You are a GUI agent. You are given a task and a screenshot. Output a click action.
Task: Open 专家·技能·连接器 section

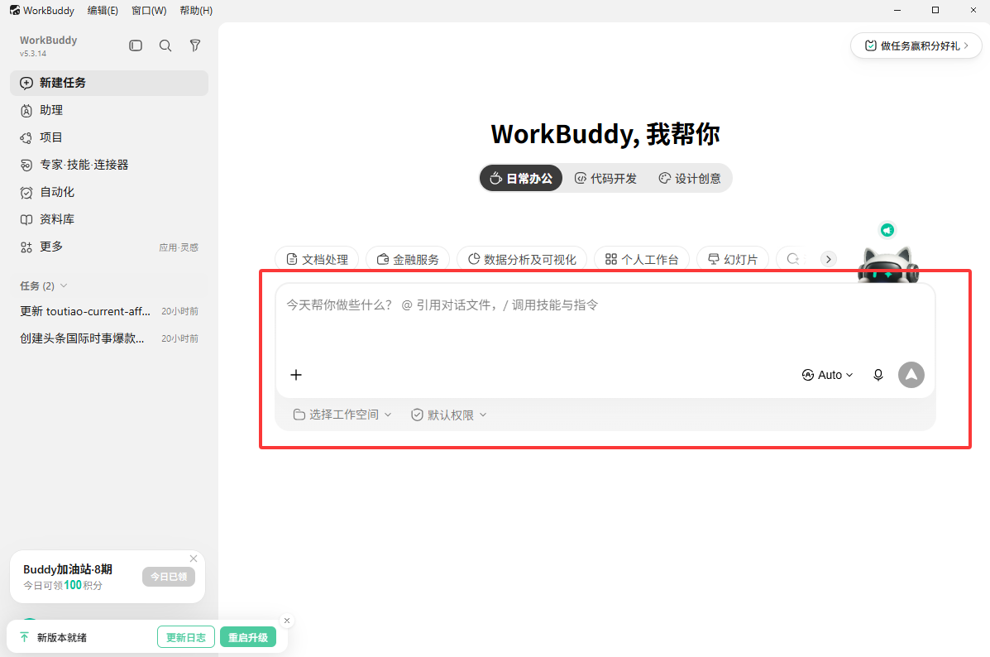point(109,164)
